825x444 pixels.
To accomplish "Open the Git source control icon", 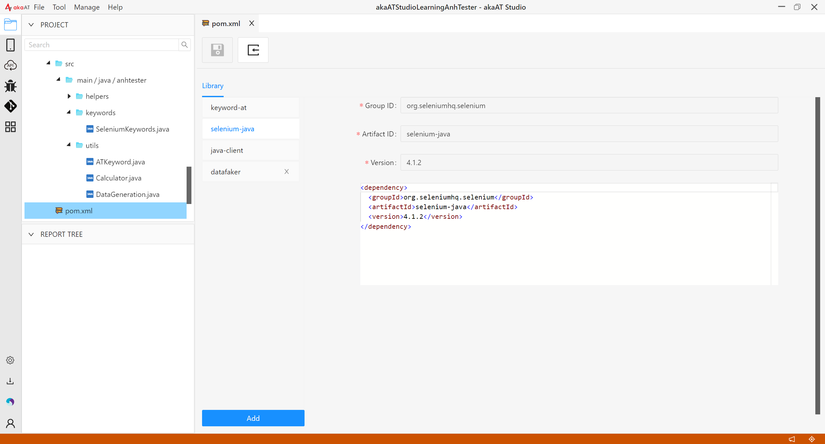I will [x=10, y=106].
